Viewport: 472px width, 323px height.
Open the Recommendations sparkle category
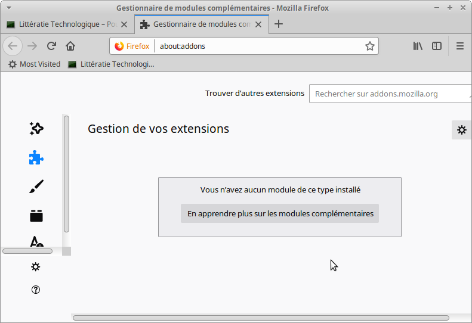click(36, 128)
